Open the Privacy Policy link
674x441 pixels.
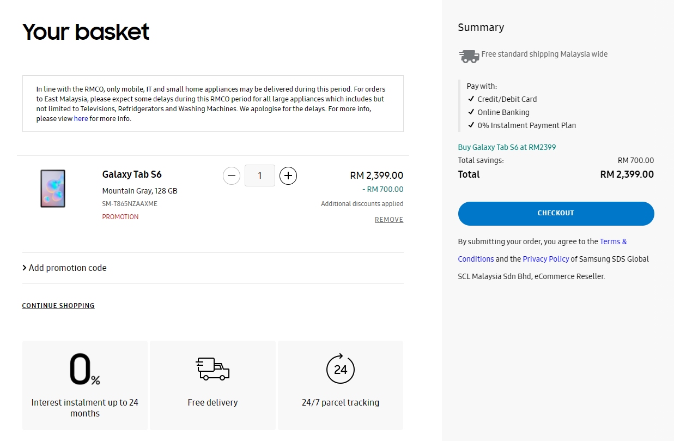(x=545, y=259)
